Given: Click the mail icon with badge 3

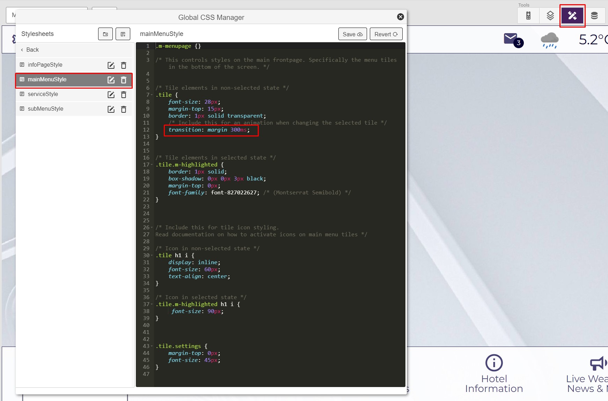Looking at the screenshot, I should (x=513, y=40).
